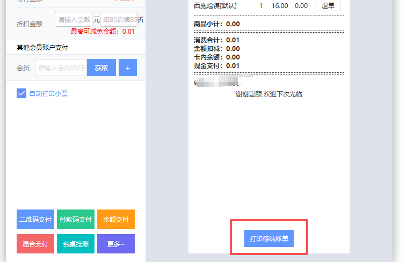Click the 获取 member button
Screen dimensions: 414x262
pyautogui.click(x=101, y=68)
